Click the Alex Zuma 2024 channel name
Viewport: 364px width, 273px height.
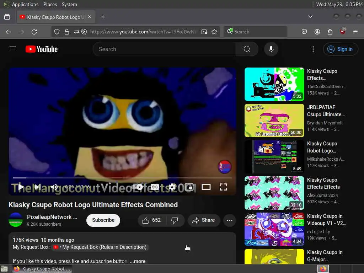click(x=322, y=196)
